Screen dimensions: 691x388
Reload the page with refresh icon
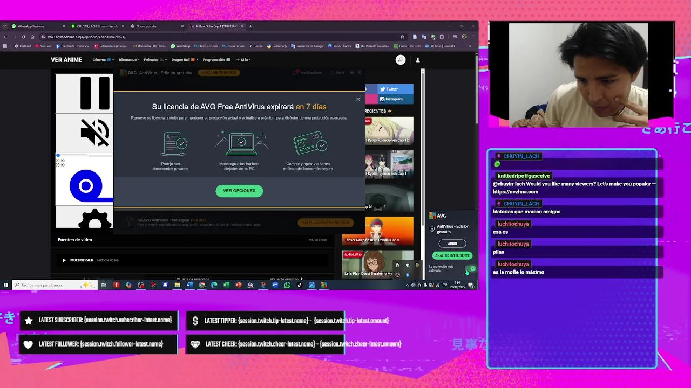(23, 37)
